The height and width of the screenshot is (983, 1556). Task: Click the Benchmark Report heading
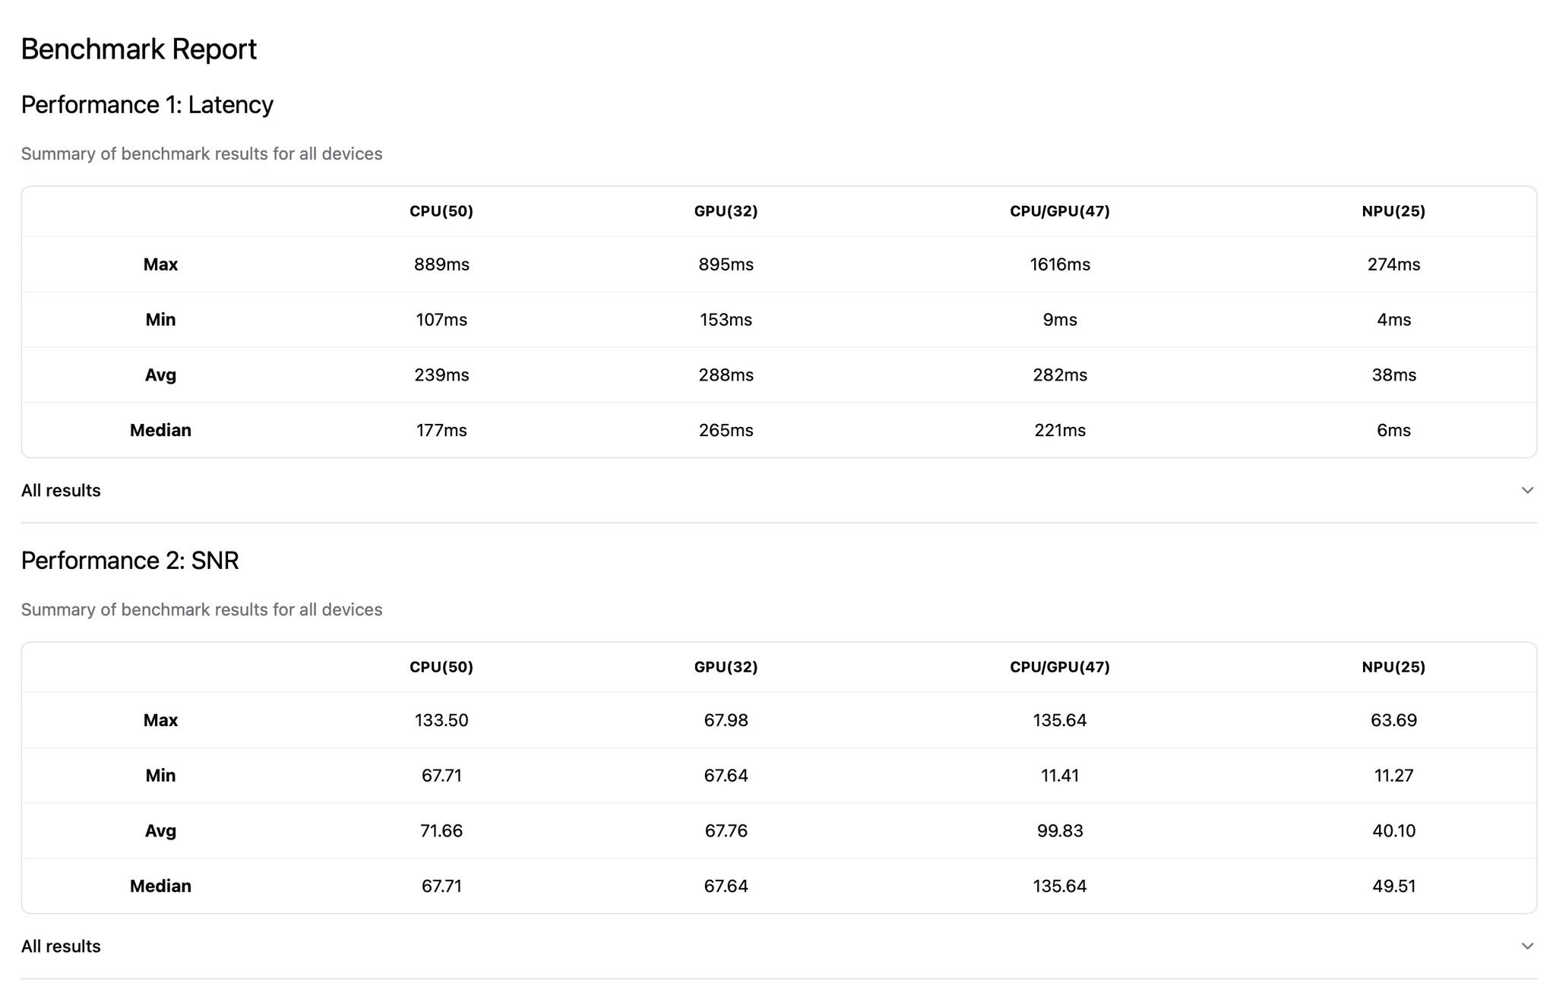[x=138, y=49]
